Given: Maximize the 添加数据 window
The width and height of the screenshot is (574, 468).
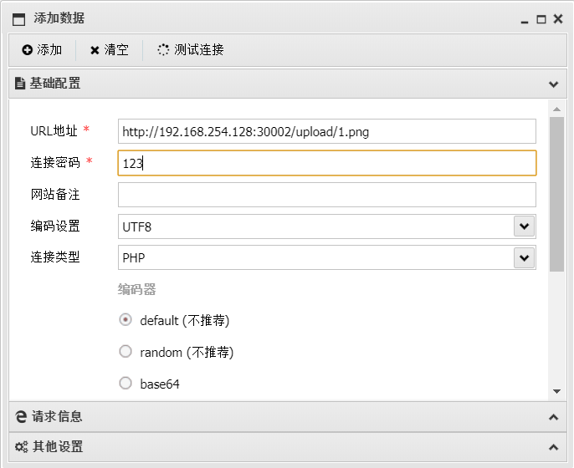Looking at the screenshot, I should coord(541,19).
